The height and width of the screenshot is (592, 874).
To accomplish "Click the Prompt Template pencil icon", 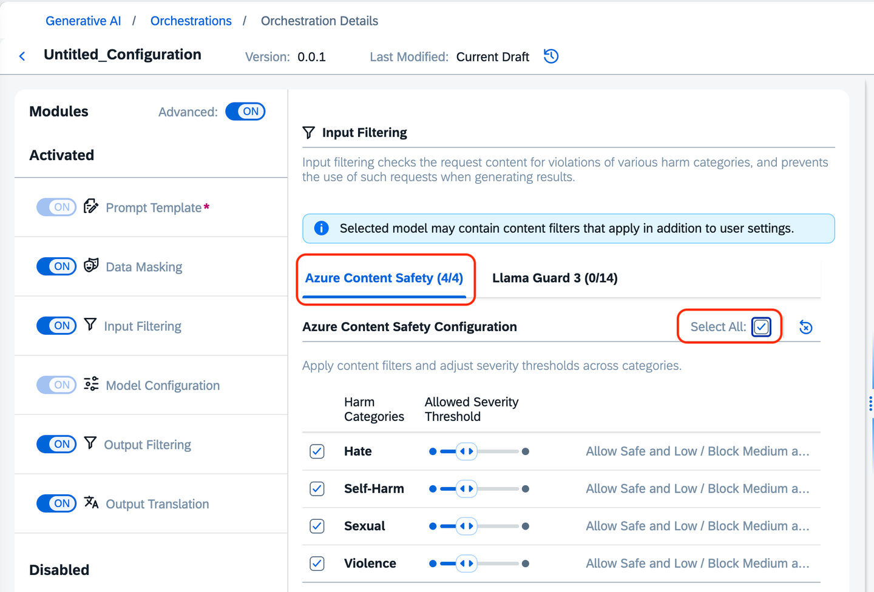I will 91,206.
